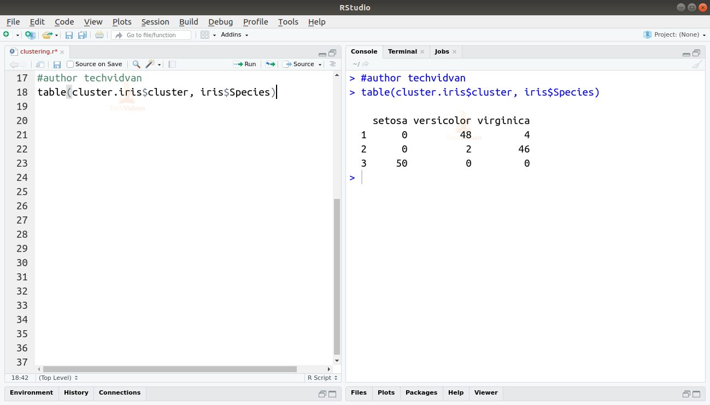Open the Build menu
The height and width of the screenshot is (405, 710).
click(x=189, y=22)
